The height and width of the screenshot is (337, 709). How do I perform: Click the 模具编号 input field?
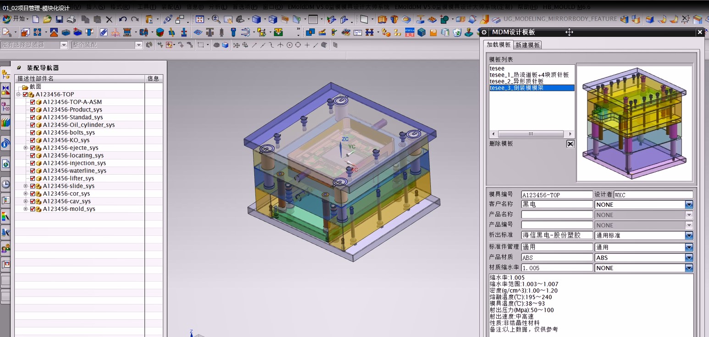[x=557, y=195]
